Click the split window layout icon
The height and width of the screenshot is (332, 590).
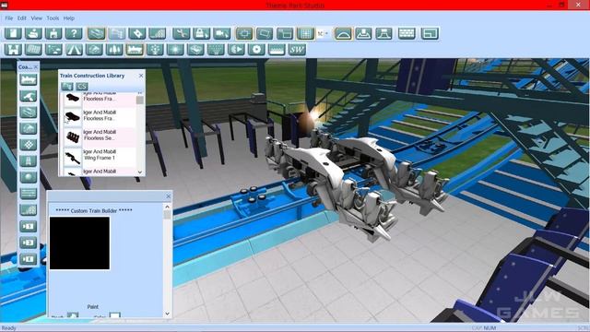[x=285, y=33]
